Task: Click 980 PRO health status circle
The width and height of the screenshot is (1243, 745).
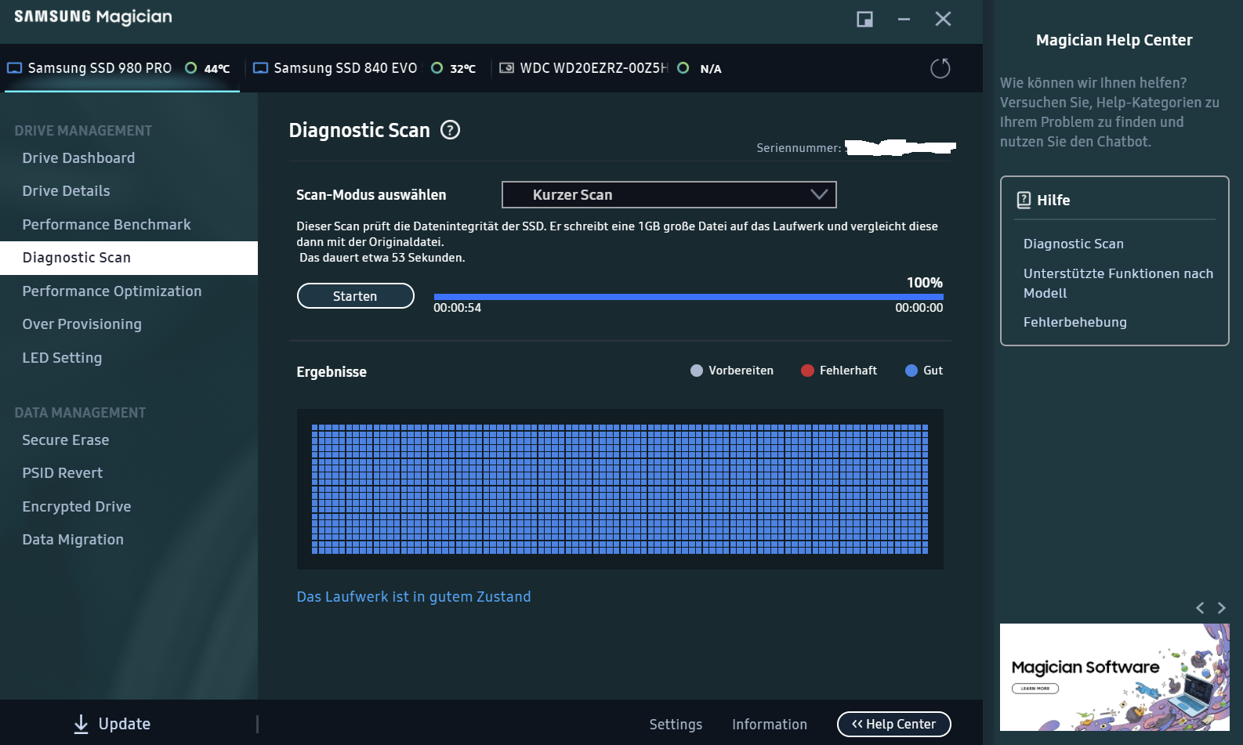Action: [x=190, y=68]
